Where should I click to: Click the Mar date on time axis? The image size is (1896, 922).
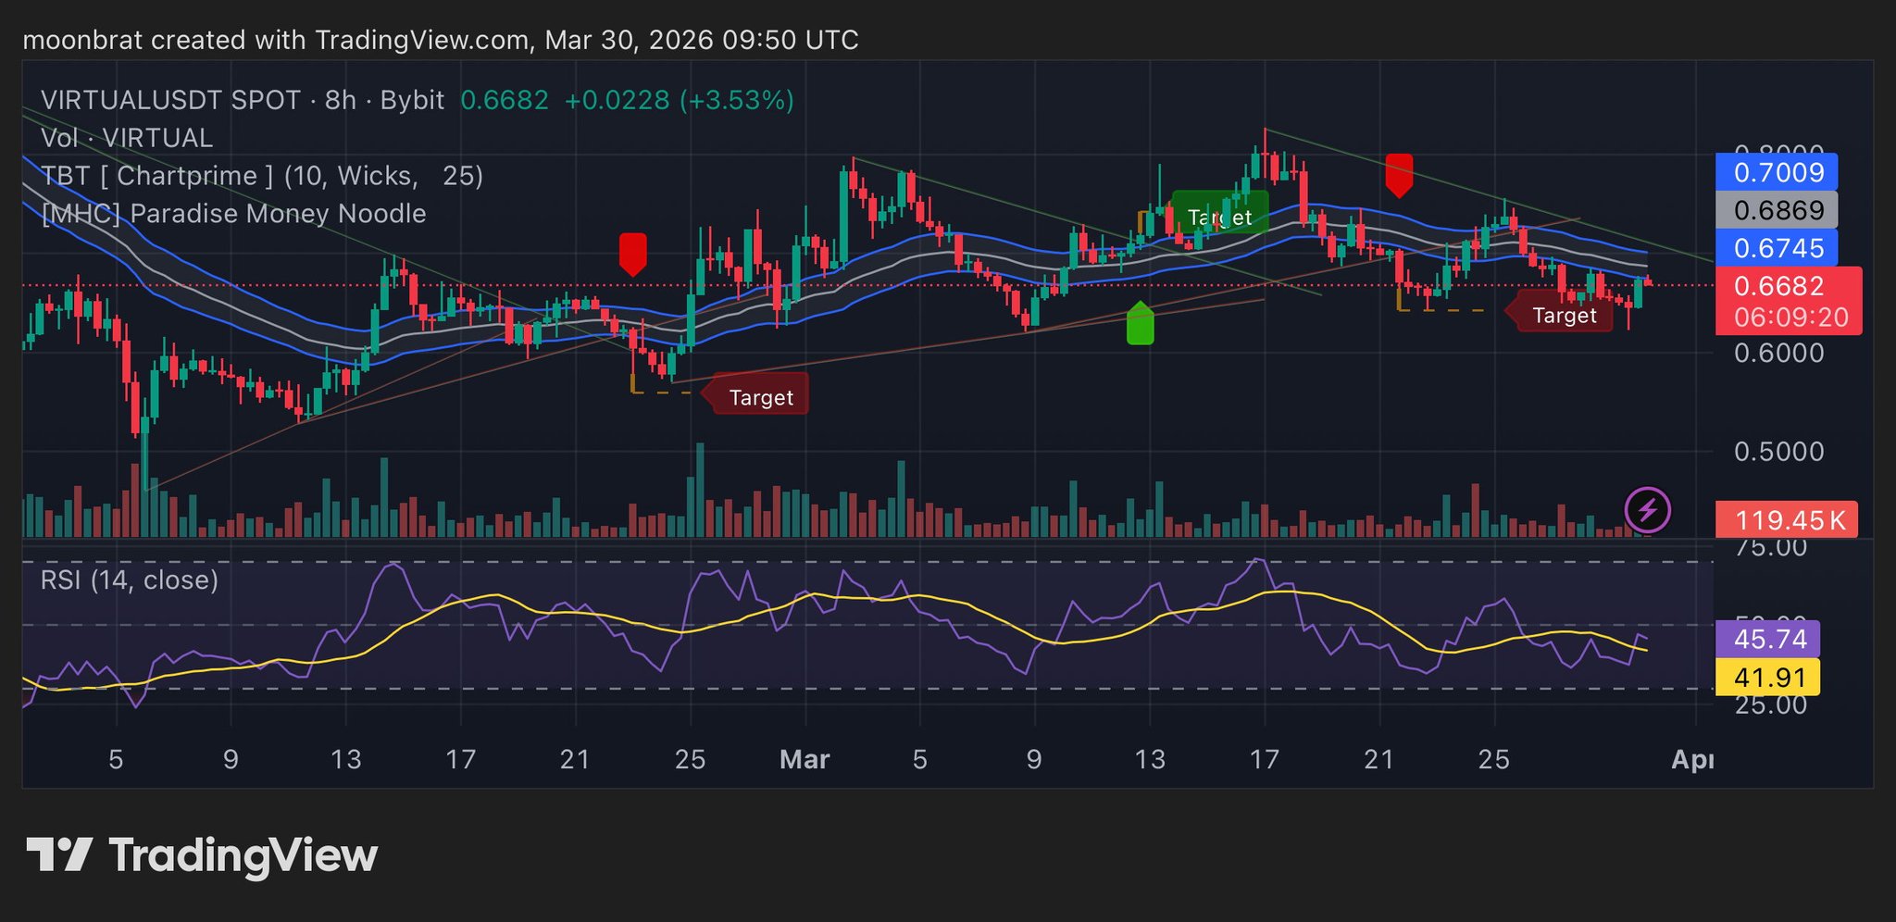(x=805, y=760)
